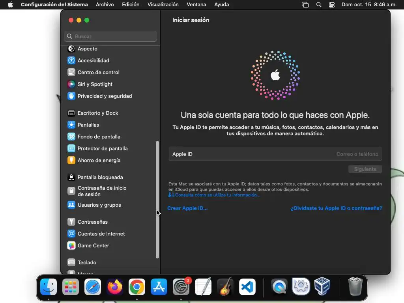Open the Edición menu
Screen dimensions: 404x303
(x=131, y=5)
